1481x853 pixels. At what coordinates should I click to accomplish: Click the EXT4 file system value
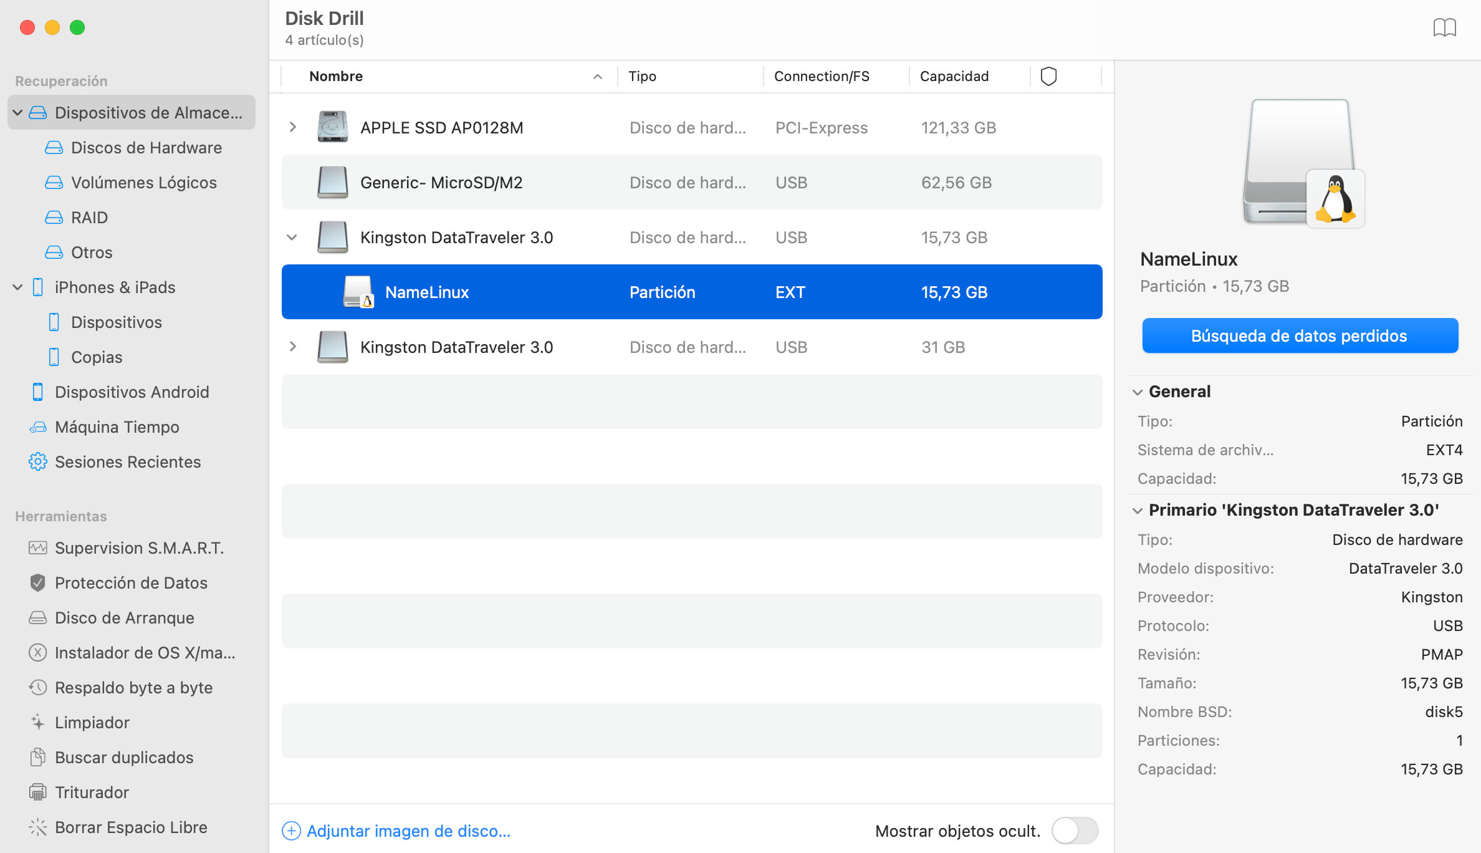coord(1444,450)
